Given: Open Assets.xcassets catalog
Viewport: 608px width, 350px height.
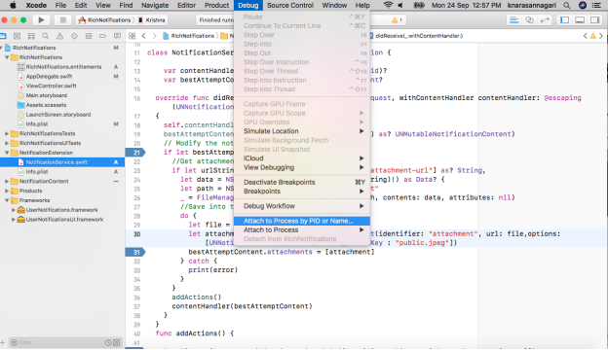Looking at the screenshot, I should coord(46,105).
